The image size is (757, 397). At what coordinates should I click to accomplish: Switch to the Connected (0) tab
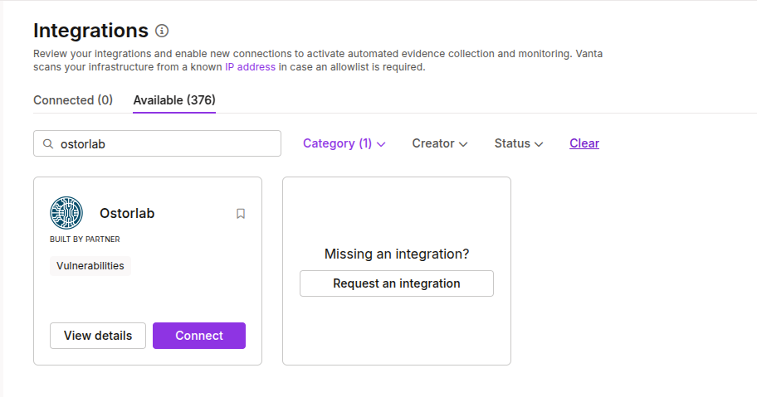click(x=73, y=100)
